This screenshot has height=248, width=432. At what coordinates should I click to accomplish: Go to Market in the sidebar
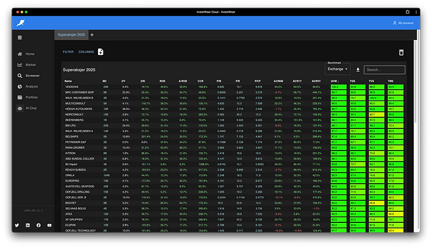30,65
